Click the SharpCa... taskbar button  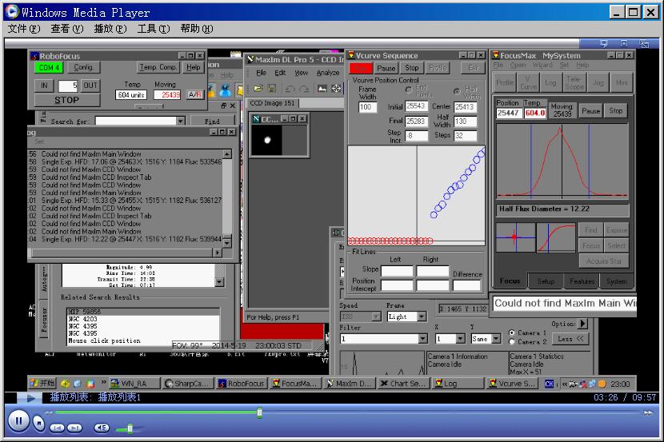tap(188, 384)
